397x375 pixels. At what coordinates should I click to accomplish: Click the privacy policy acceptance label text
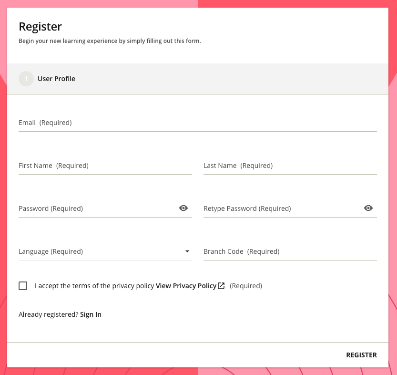coord(94,286)
